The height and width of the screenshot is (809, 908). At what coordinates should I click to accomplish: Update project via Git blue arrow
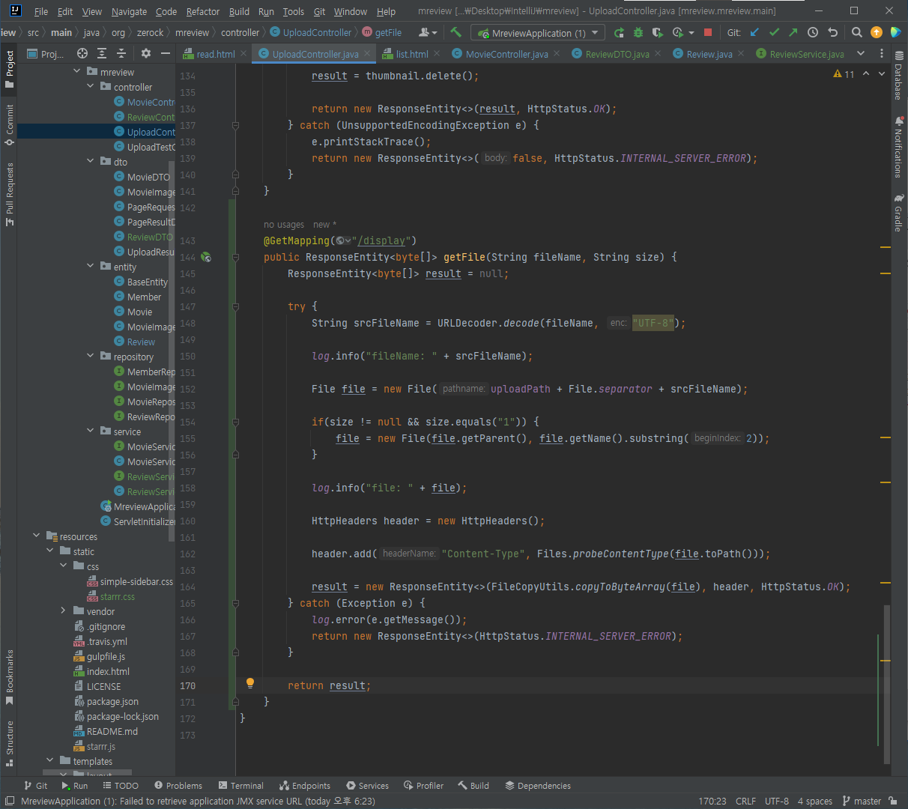coord(754,32)
